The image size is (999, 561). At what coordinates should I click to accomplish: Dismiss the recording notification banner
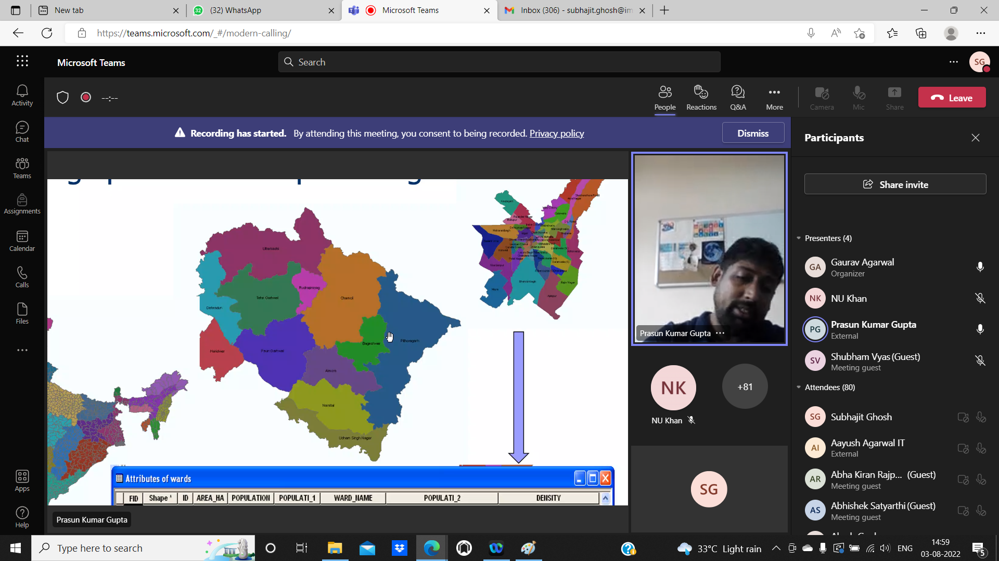752,133
